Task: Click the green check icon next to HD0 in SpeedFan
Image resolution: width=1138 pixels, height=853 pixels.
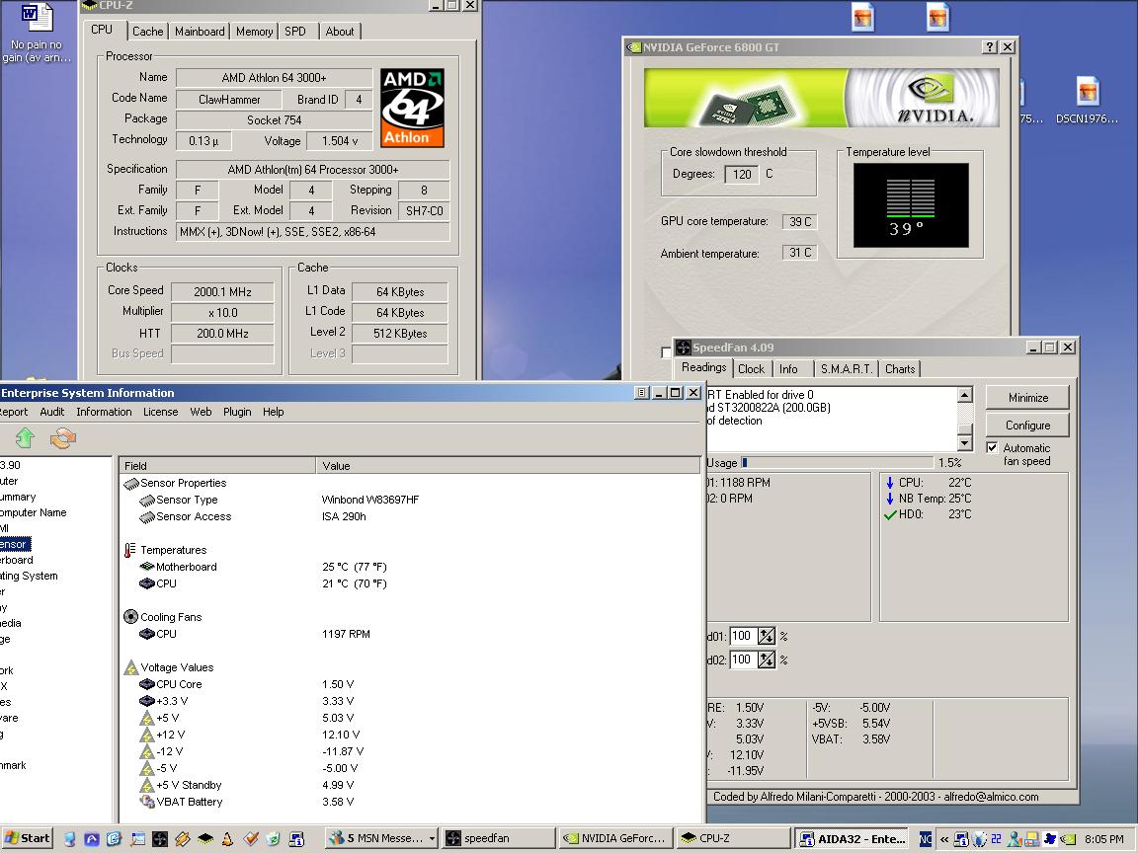Action: (x=890, y=515)
